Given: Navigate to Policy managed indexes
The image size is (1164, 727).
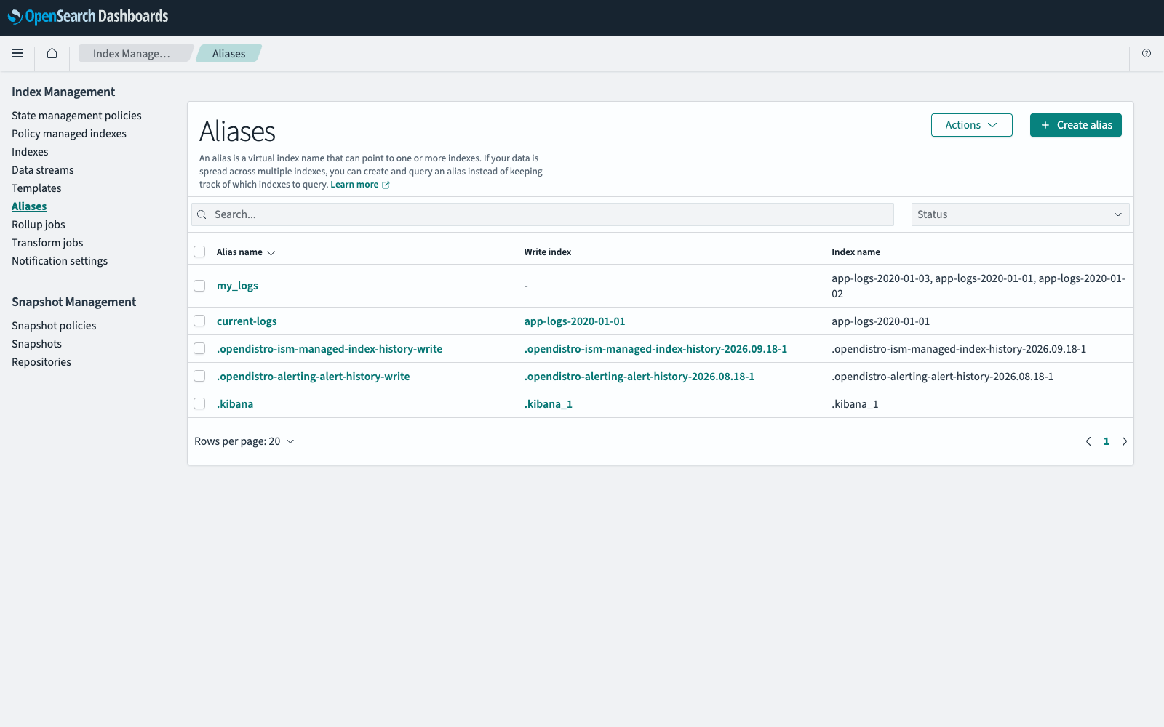Looking at the screenshot, I should [69, 134].
